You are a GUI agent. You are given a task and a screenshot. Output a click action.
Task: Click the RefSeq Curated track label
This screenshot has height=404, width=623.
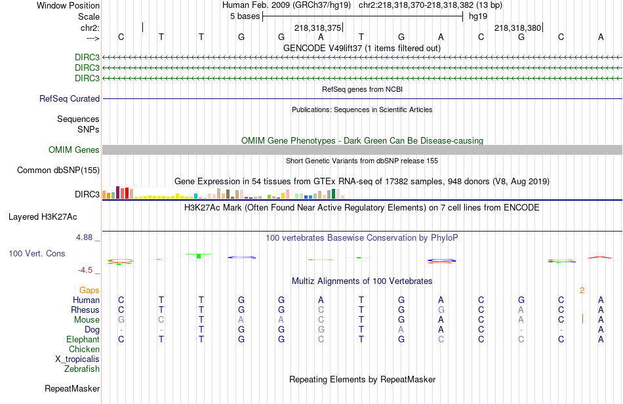70,98
